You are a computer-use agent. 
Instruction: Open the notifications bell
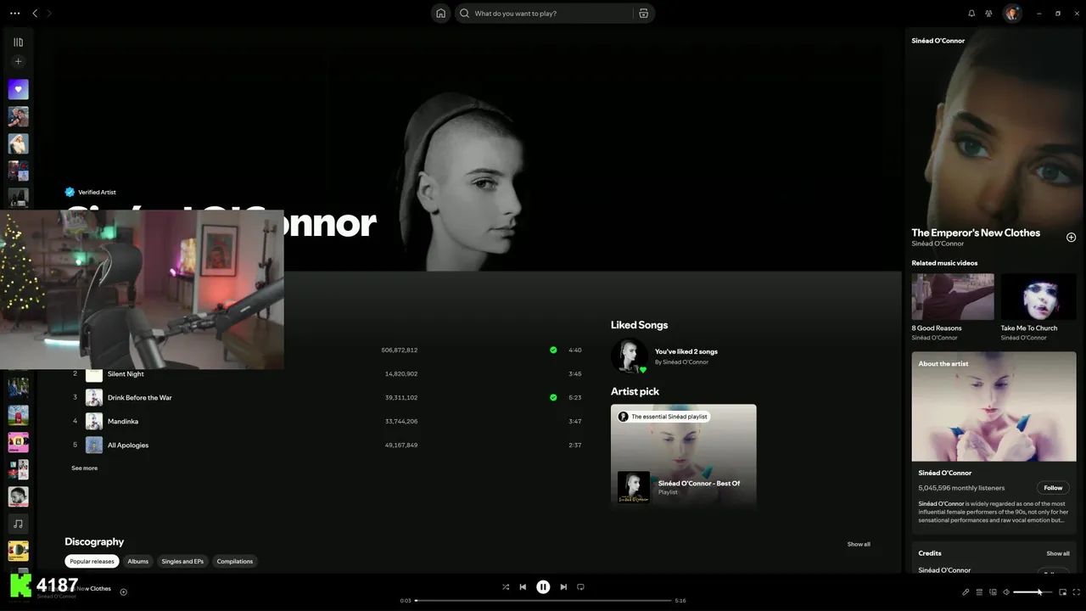[x=971, y=14]
